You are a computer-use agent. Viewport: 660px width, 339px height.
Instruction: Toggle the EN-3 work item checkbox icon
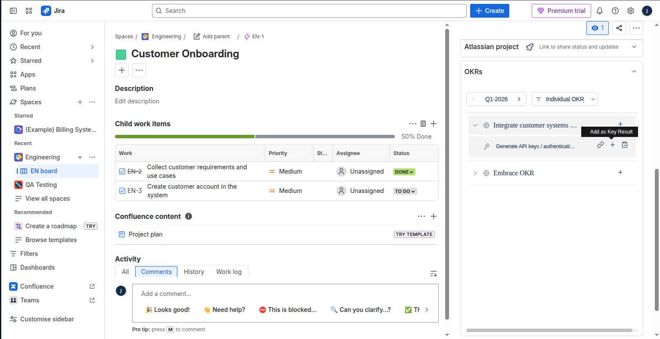122,191
